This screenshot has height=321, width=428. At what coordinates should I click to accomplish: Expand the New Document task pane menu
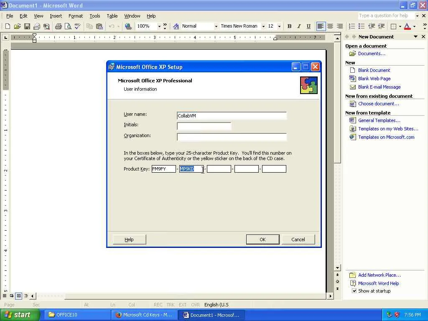pyautogui.click(x=415, y=37)
